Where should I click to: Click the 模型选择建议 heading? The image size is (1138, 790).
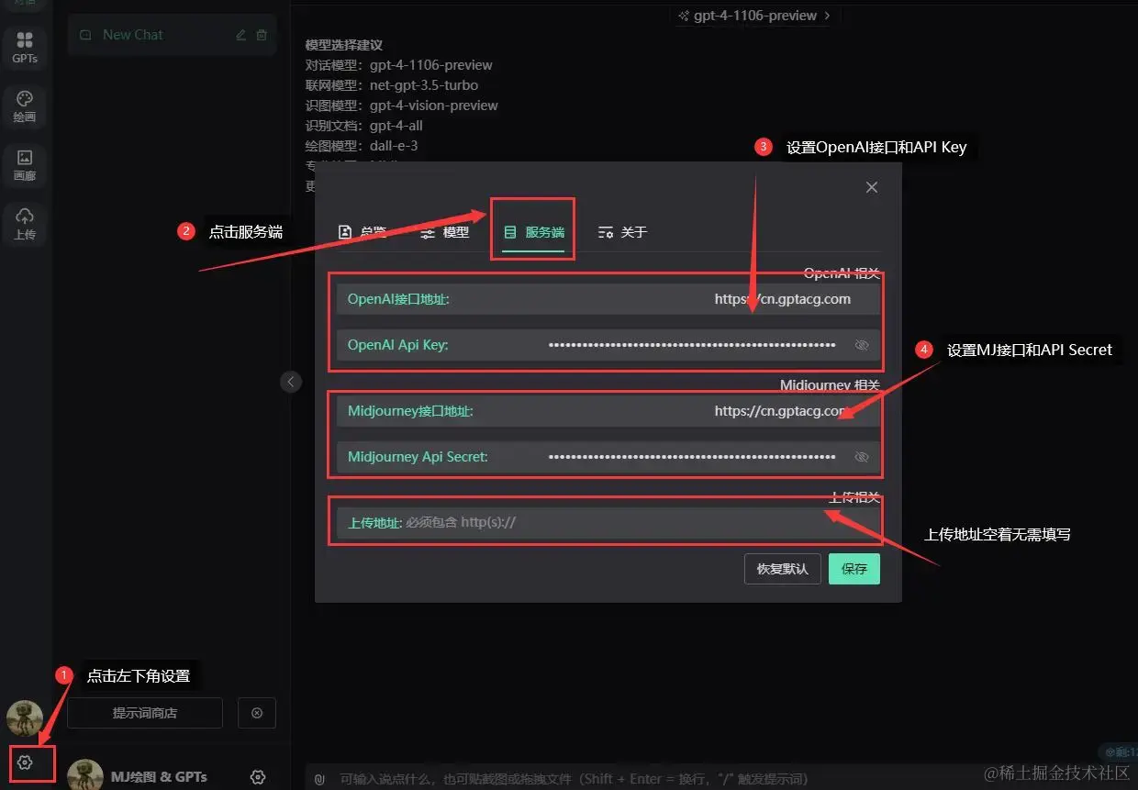[344, 45]
